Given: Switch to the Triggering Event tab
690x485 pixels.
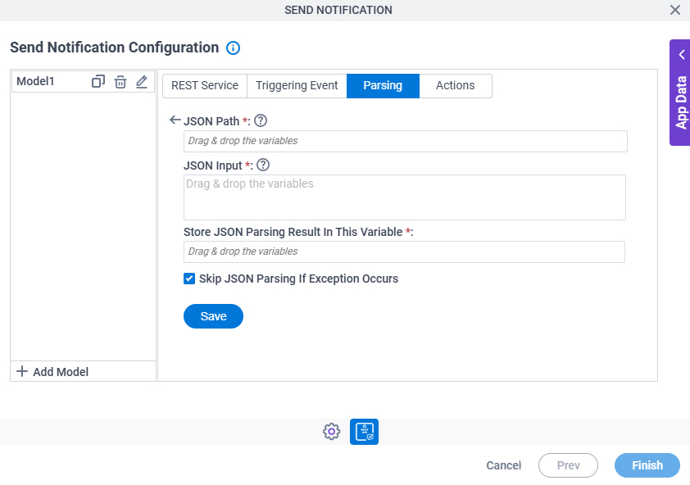Looking at the screenshot, I should pos(297,85).
